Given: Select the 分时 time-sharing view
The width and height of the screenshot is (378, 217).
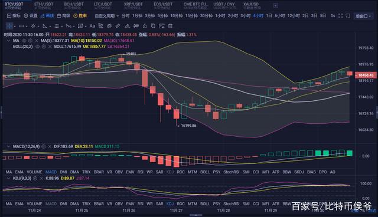Looking at the screenshot, I should coord(125,16).
